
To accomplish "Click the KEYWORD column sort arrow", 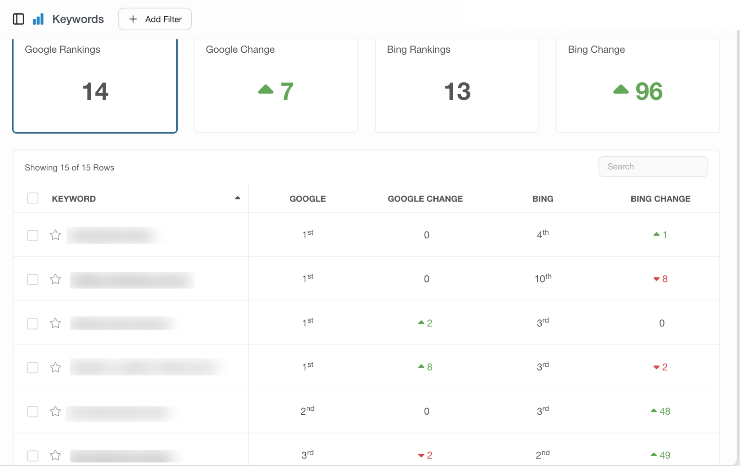I will [237, 198].
